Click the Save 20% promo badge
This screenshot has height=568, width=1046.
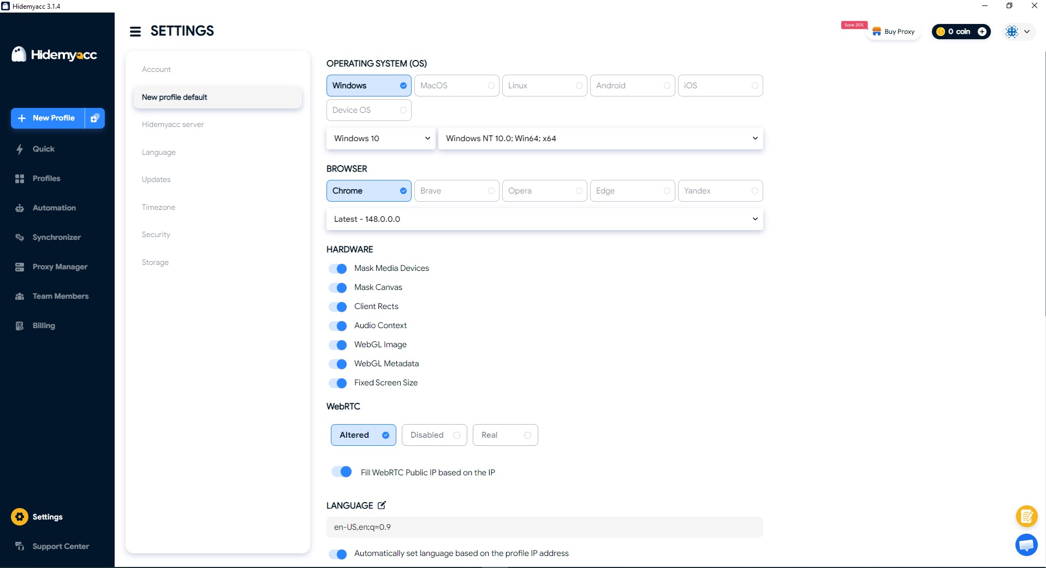tap(854, 25)
